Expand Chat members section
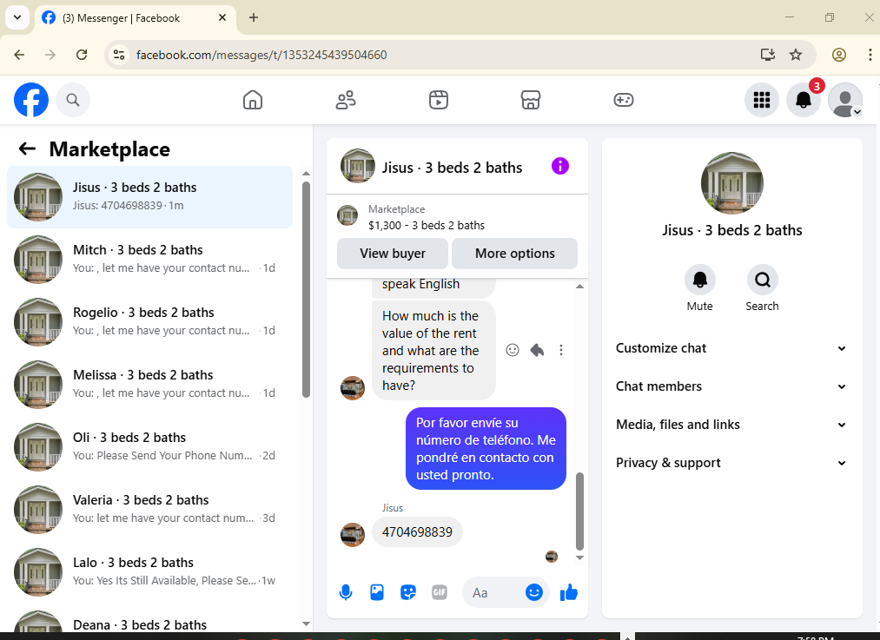Image resolution: width=880 pixels, height=640 pixels. 731,386
